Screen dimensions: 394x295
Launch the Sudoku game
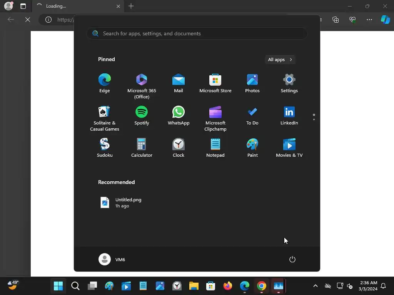[105, 148]
